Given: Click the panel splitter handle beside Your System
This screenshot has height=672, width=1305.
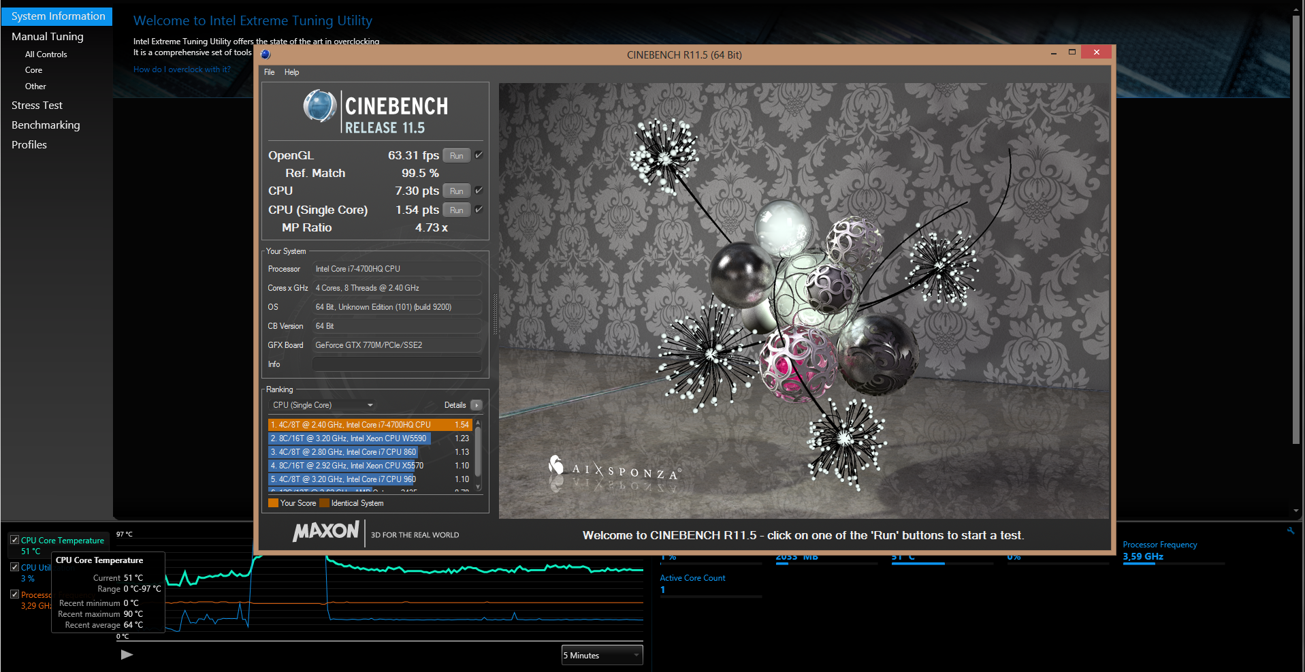Looking at the screenshot, I should [494, 315].
